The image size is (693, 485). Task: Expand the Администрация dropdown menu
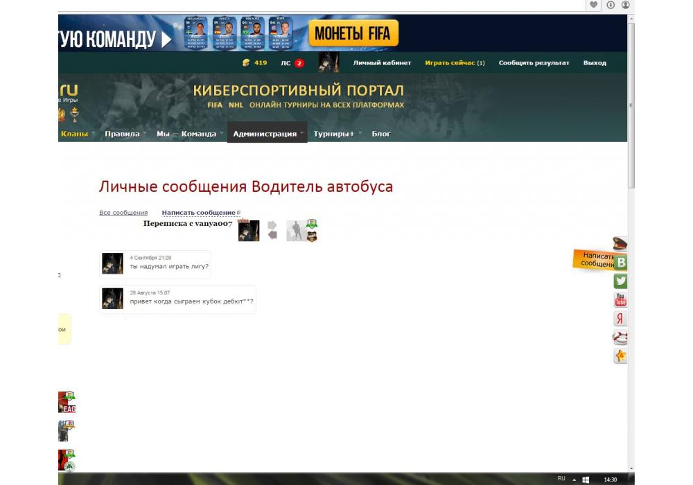(x=267, y=134)
